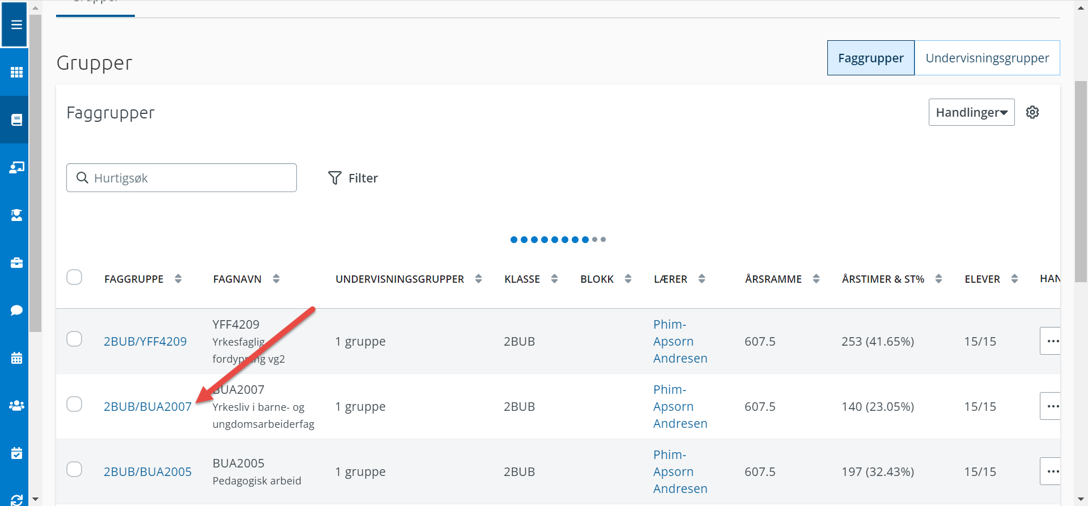Open the Handlinger dropdown
The image size is (1088, 506).
click(x=971, y=112)
